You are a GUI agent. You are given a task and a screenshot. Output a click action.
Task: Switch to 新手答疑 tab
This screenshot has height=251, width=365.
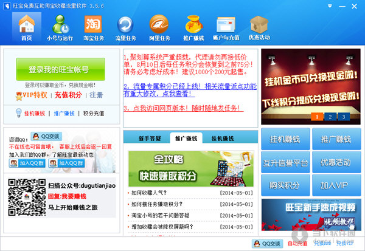coord(150,139)
